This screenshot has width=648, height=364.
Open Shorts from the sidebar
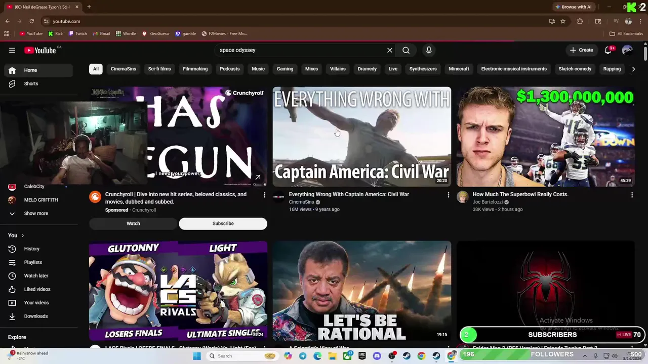pyautogui.click(x=38, y=83)
